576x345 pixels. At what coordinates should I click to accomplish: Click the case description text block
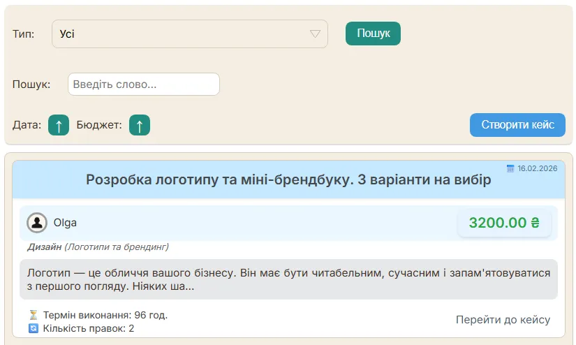(288, 279)
